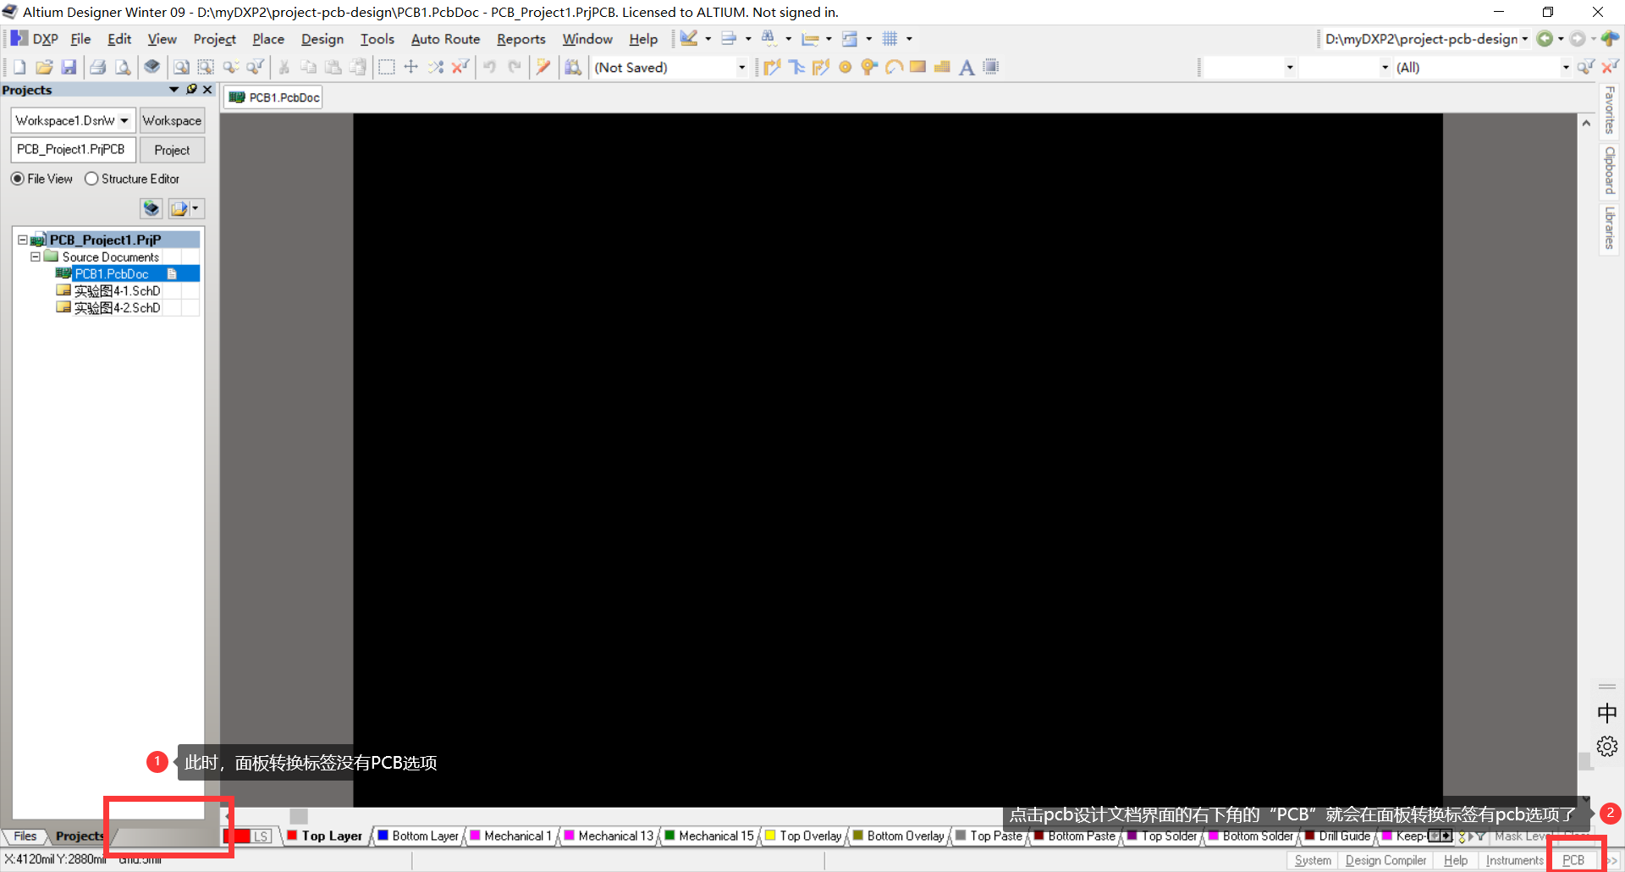
Task: Open the Libraries side panel tab
Action: point(1610,228)
